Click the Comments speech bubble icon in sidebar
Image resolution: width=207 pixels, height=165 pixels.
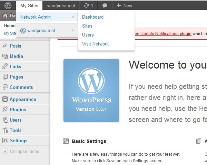[5, 87]
